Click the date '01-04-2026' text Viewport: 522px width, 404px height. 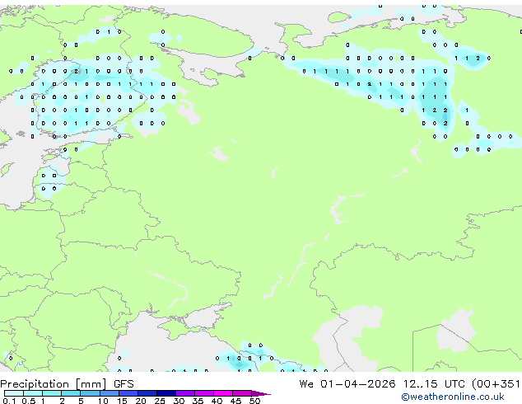pos(358,384)
